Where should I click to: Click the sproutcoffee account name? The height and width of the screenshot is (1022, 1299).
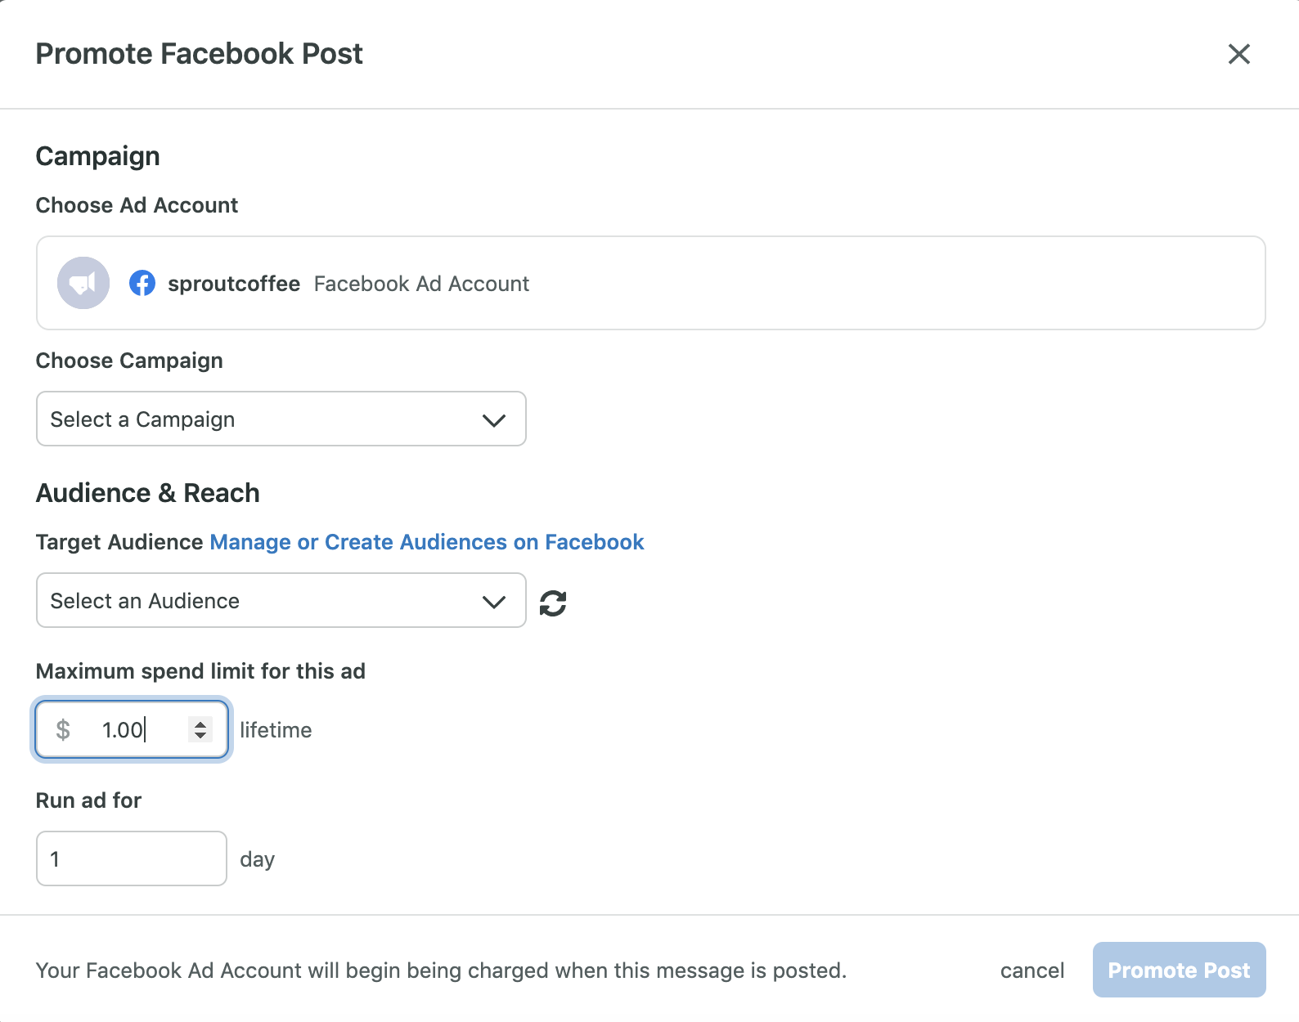[234, 284]
